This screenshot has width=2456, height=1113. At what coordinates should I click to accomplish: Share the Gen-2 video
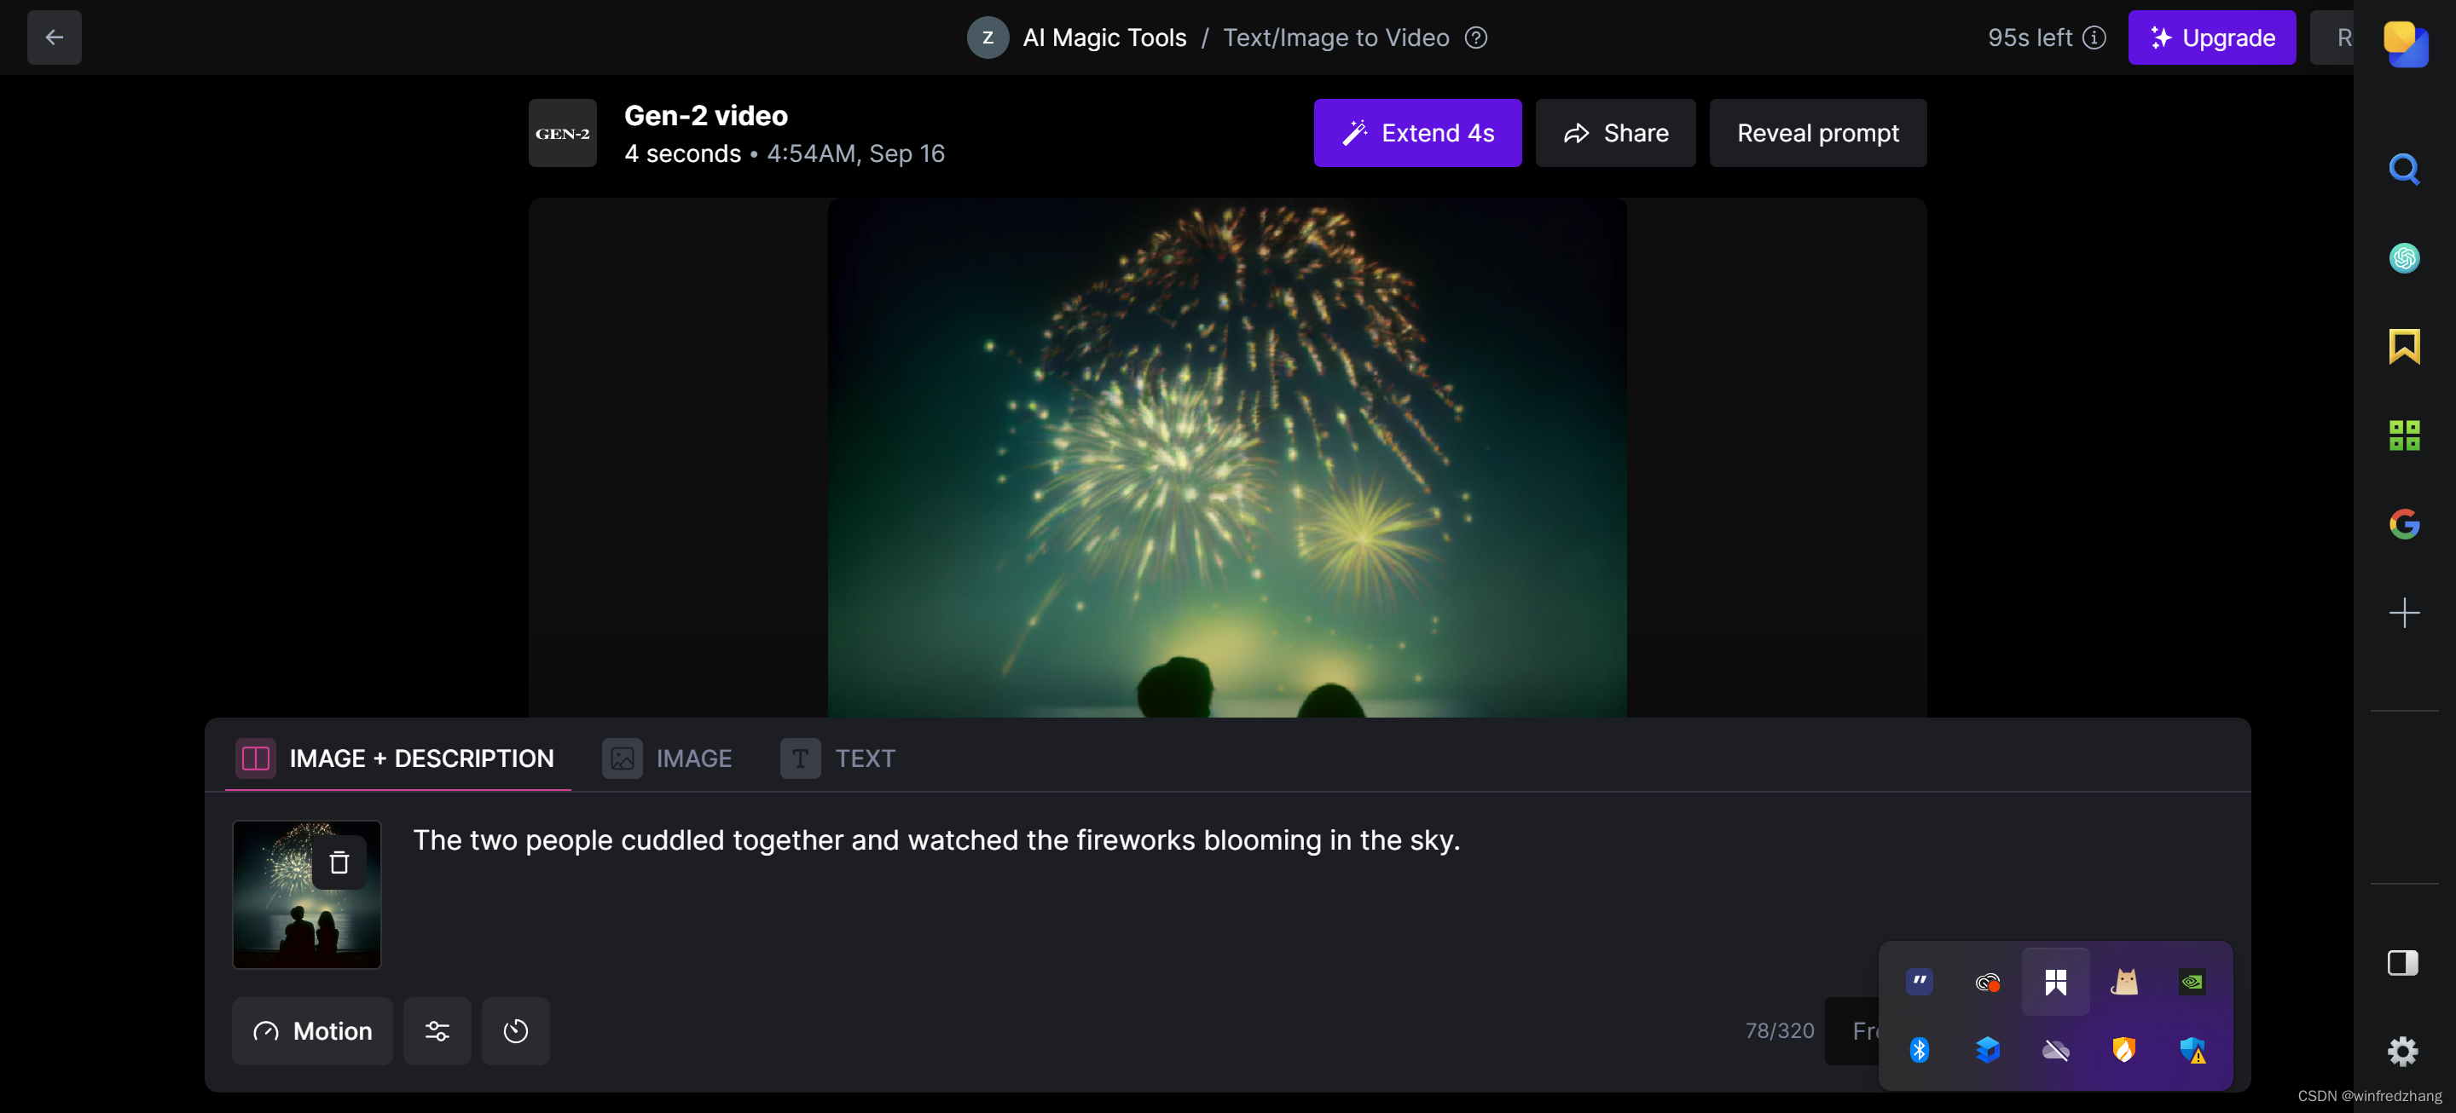[1616, 134]
